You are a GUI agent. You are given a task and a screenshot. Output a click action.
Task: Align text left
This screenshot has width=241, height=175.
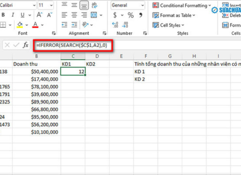pos(64,15)
